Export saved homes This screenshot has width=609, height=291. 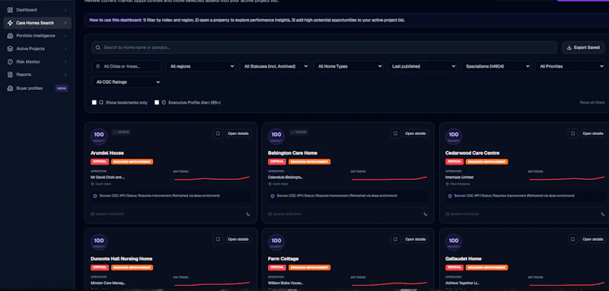coord(583,47)
